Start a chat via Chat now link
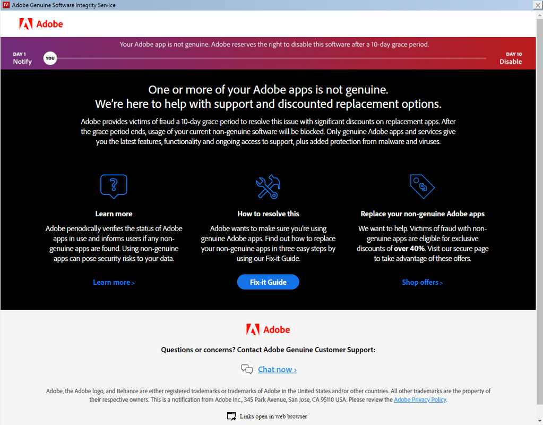The image size is (543, 425). (277, 370)
